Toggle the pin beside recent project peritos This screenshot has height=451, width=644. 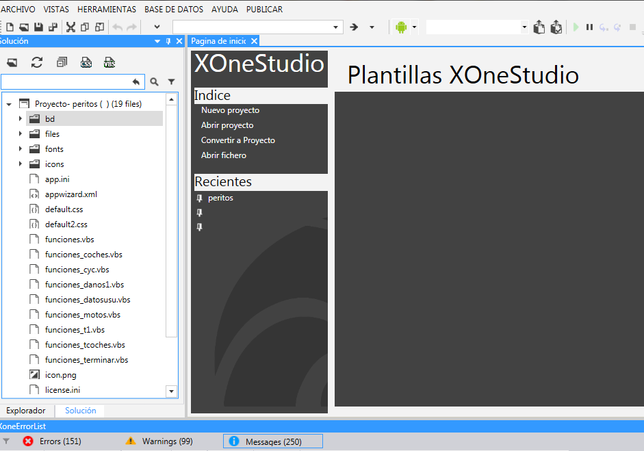coord(200,198)
